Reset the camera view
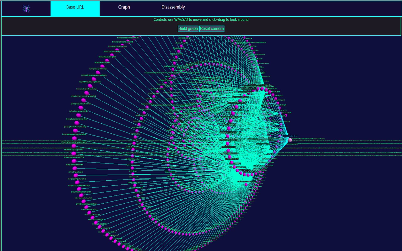This screenshot has width=402, height=251. (x=212, y=29)
